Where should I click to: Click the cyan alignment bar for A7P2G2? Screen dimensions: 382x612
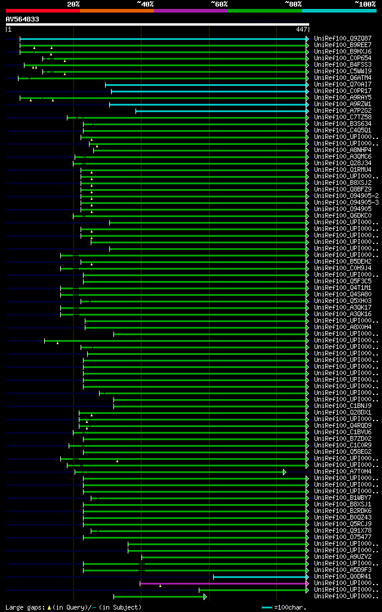pyautogui.click(x=222, y=111)
